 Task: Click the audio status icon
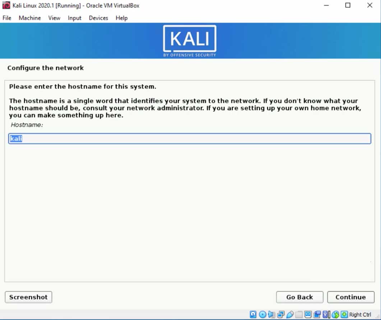[271, 314]
